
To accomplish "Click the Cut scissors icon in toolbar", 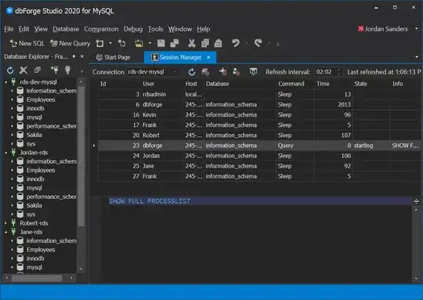I will click(x=192, y=43).
